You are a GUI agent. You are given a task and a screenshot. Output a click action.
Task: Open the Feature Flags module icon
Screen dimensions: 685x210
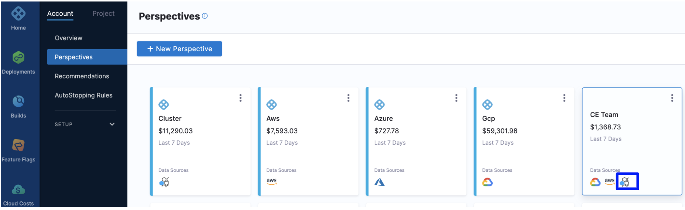(18, 145)
